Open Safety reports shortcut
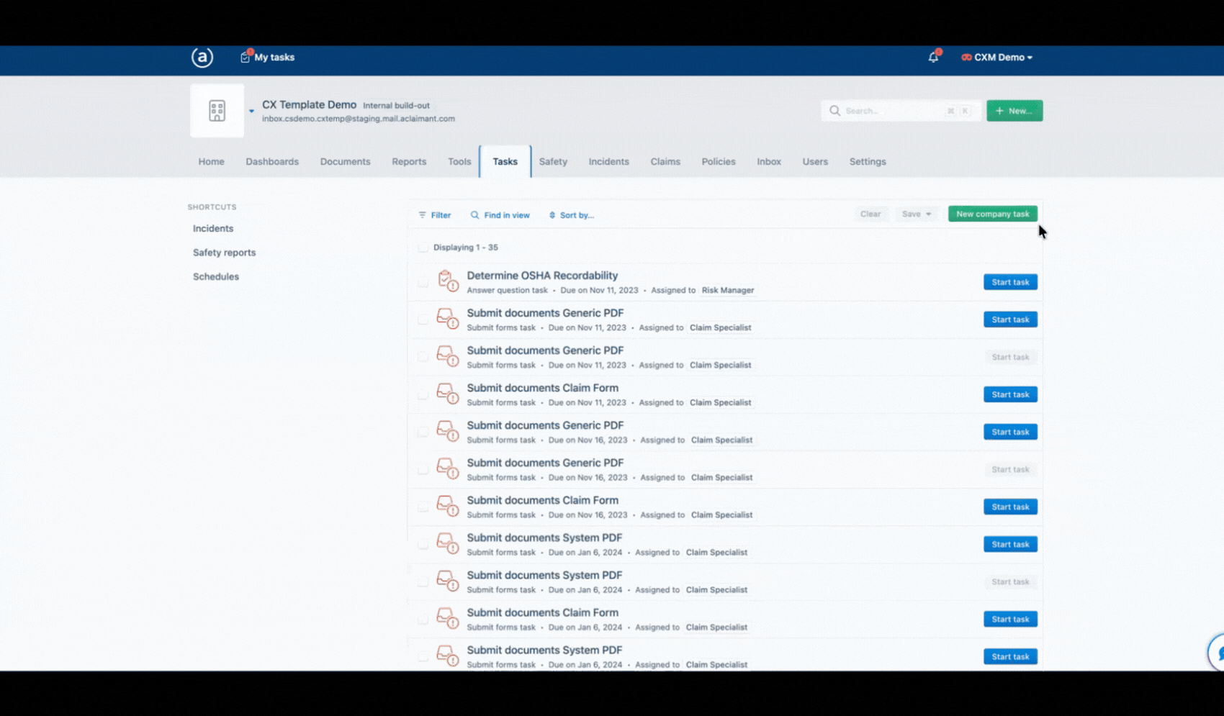The width and height of the screenshot is (1224, 716). pos(224,253)
